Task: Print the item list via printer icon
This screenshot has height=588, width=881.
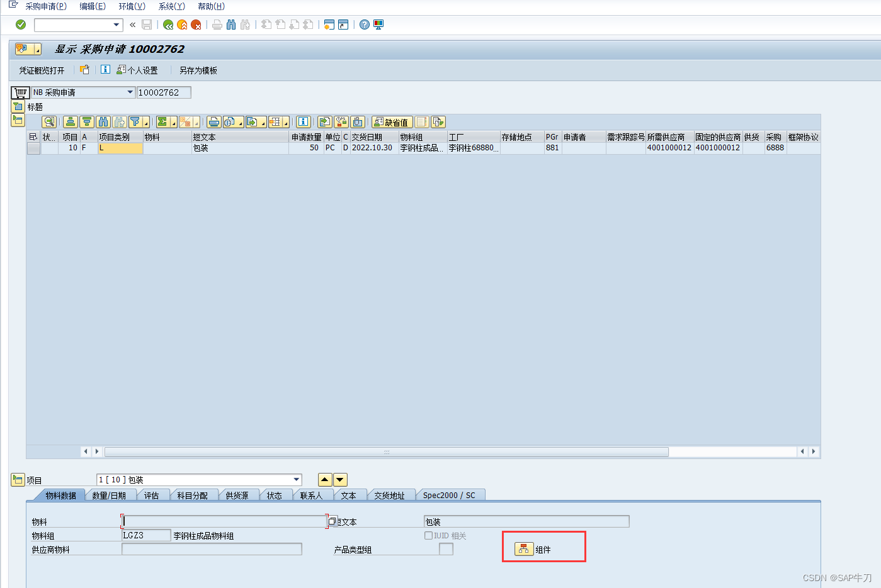Action: [214, 121]
